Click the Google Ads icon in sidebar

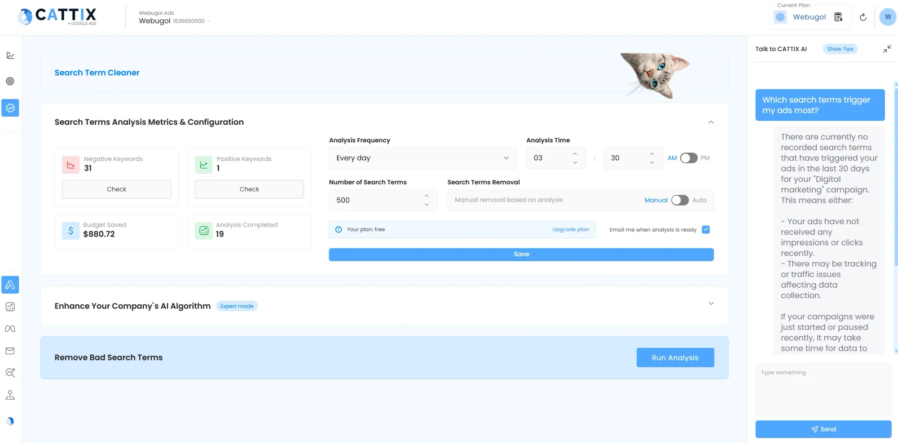[10, 285]
